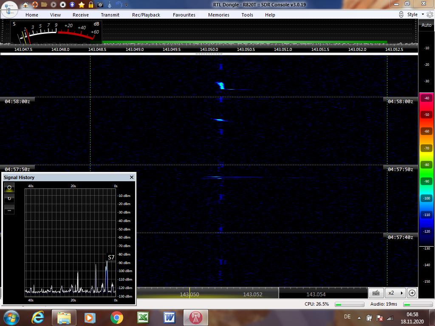Click the 04:57:50z right time label
Screen dimensions: 435x326
click(400, 169)
